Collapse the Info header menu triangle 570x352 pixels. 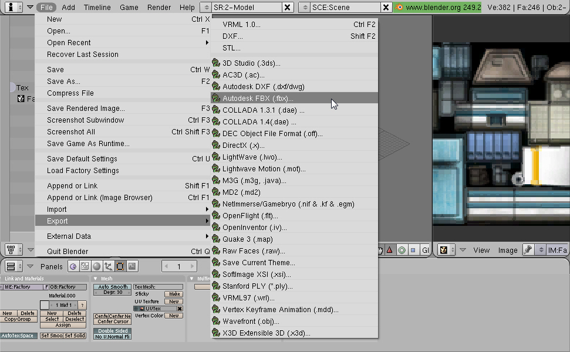30,7
